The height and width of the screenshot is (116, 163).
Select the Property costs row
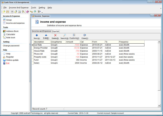89,57
